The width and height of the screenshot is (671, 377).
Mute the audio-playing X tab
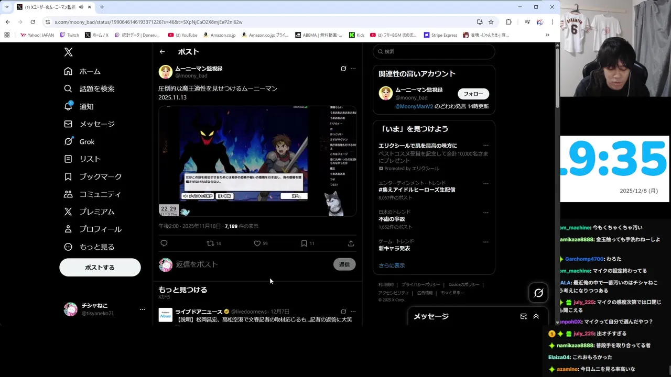pos(81,7)
